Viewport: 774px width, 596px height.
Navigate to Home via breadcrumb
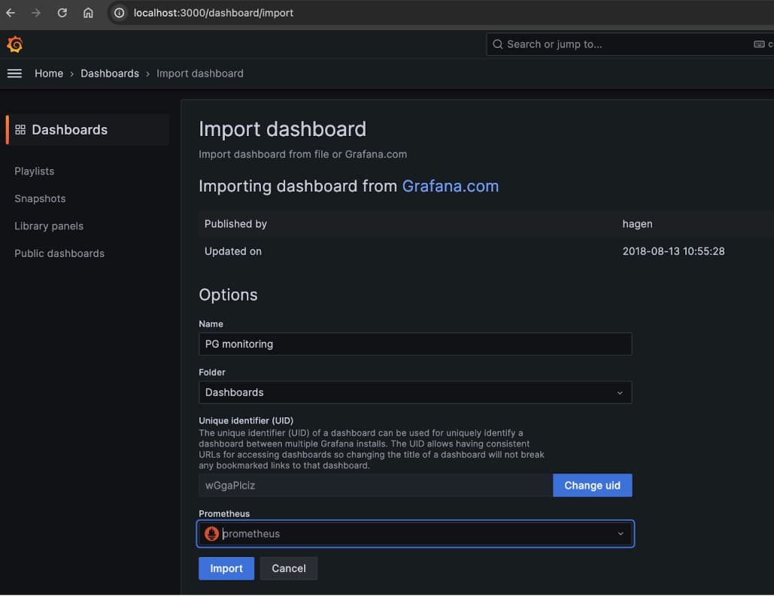click(48, 73)
